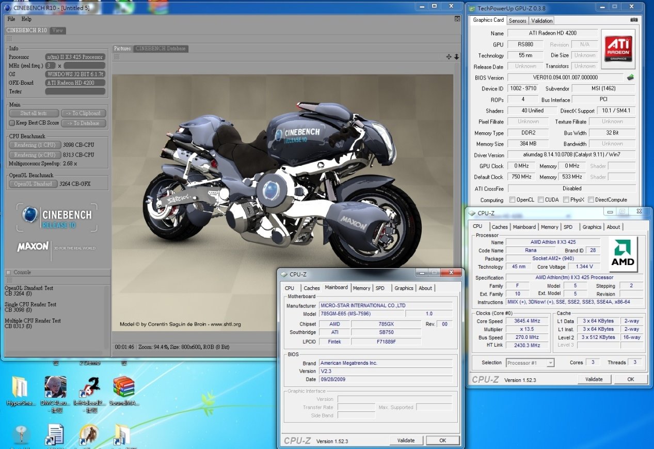Image resolution: width=654 pixels, height=449 pixels.
Task: Open the File menu in Cinebench
Action: 11,19
